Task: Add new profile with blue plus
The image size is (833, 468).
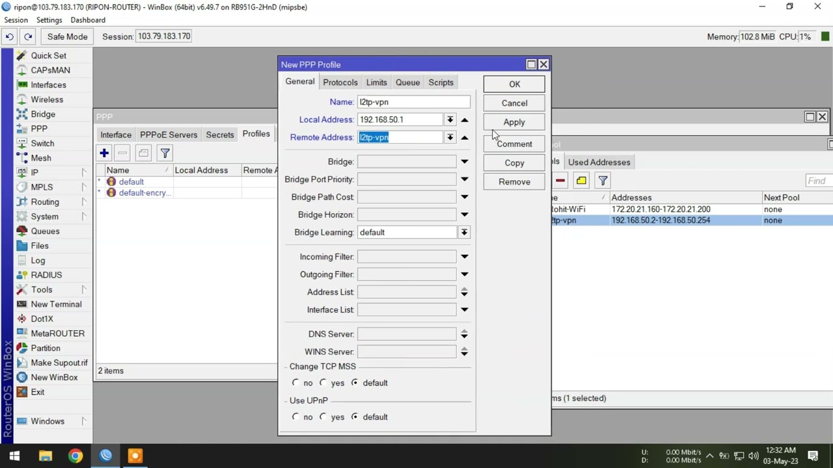Action: click(x=104, y=153)
